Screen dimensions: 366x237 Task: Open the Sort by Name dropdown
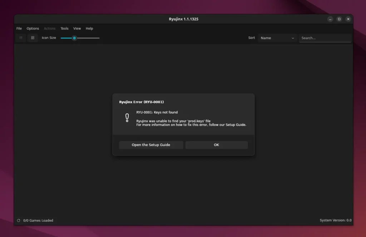(277, 38)
